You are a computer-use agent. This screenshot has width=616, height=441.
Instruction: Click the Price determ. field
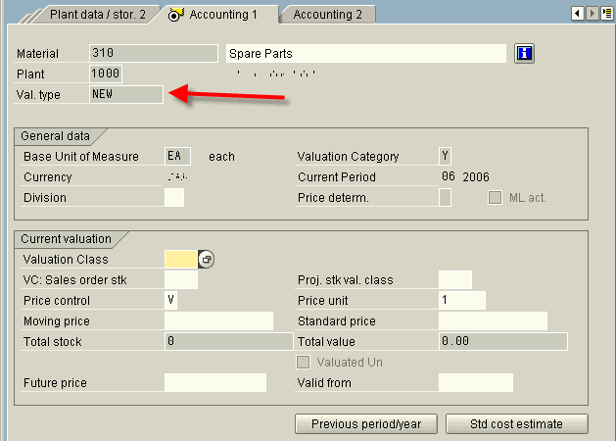tap(445, 198)
